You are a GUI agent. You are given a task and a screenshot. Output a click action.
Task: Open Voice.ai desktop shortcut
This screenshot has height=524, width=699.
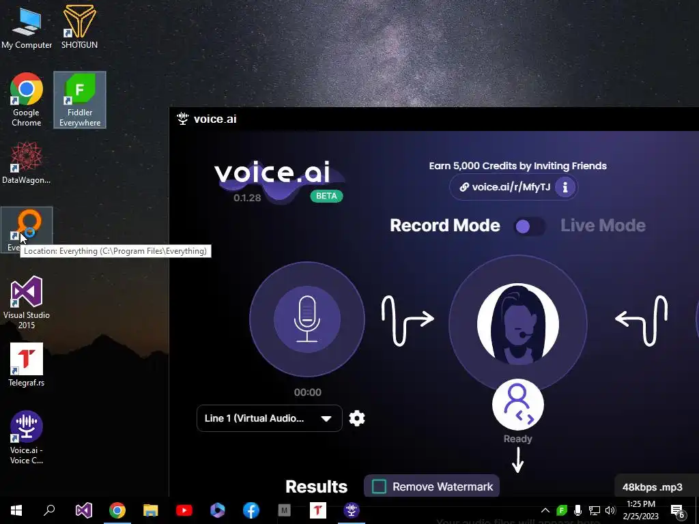[x=27, y=437]
